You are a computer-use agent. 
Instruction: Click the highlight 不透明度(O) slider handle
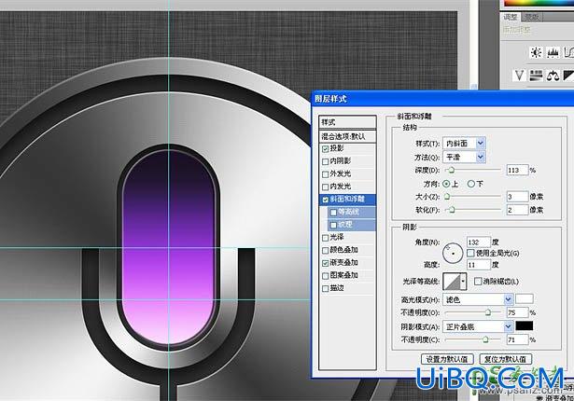coord(488,312)
